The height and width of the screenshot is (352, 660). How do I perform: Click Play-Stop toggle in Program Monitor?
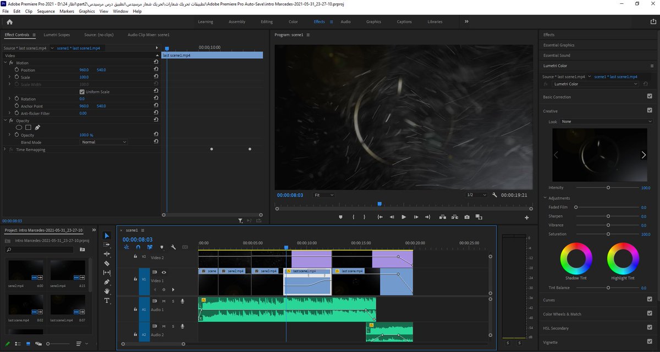tap(404, 217)
